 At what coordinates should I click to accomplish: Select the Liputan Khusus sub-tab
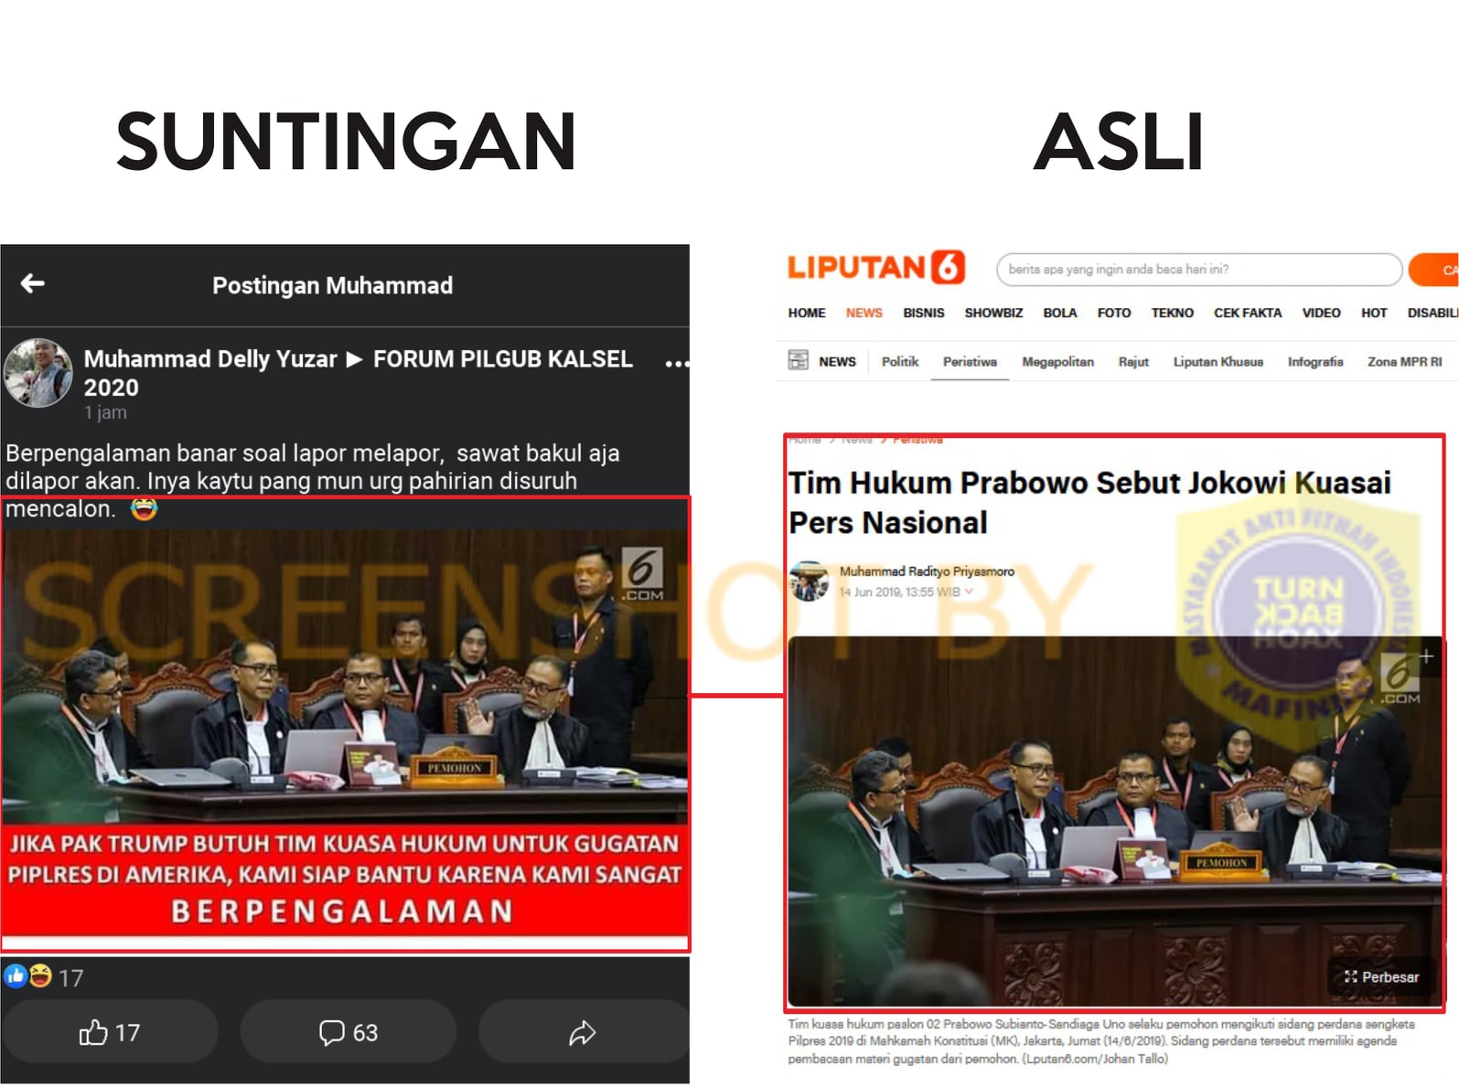tap(1218, 362)
